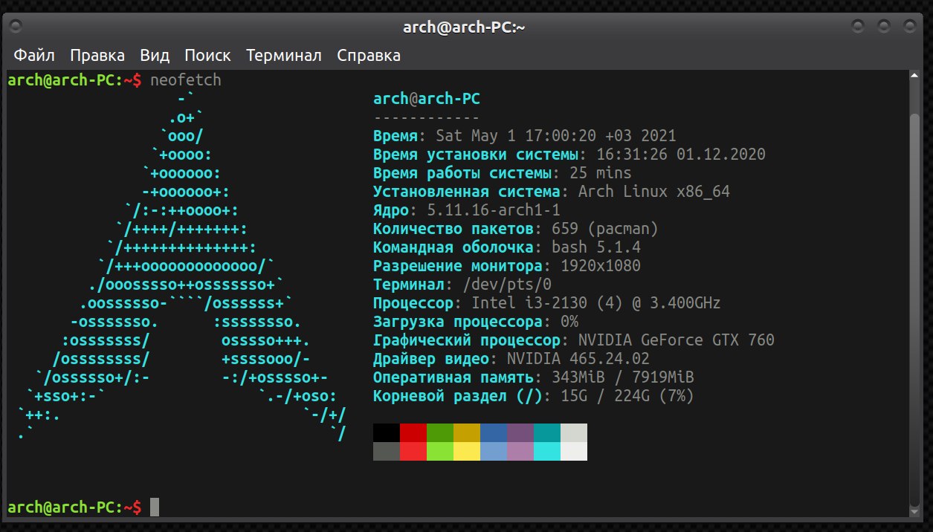Close the terminal with the rightmost title button
Image resolution: width=933 pixels, height=532 pixels.
pos(908,27)
